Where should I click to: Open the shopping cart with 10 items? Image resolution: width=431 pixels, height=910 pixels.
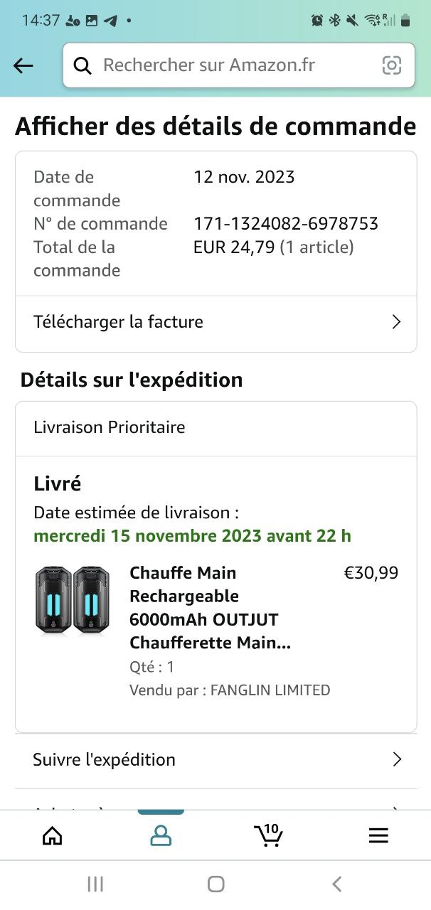(x=269, y=835)
